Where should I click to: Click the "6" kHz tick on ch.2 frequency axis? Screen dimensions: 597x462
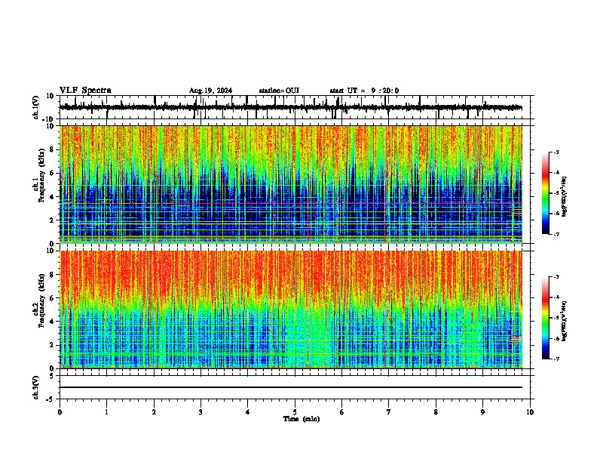point(53,298)
